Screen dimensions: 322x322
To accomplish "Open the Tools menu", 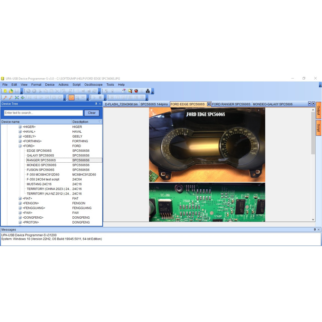I will coord(110,85).
